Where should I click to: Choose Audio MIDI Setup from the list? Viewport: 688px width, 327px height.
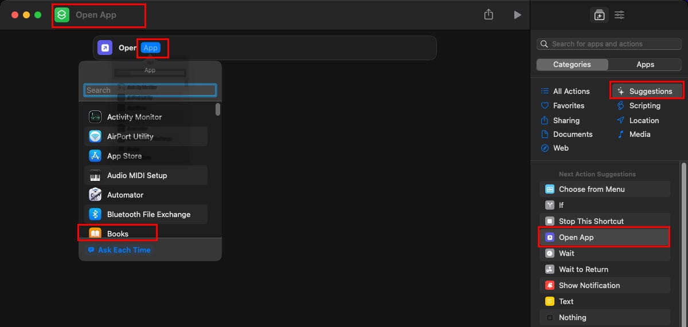coord(146,175)
